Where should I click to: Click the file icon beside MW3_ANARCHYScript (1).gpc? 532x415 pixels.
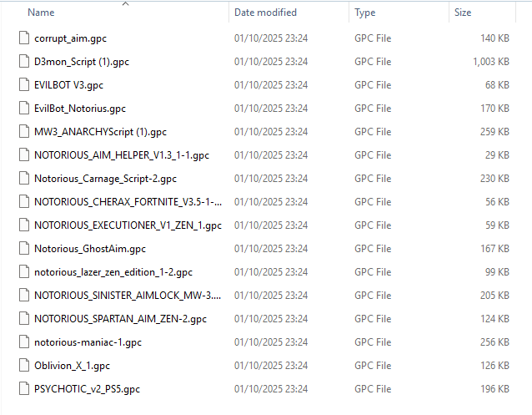click(24, 131)
